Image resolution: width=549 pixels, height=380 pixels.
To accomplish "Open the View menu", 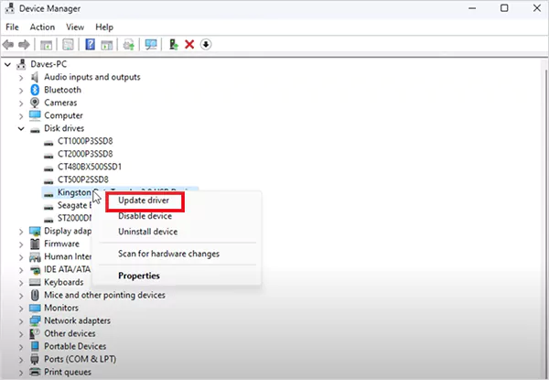I will point(75,27).
